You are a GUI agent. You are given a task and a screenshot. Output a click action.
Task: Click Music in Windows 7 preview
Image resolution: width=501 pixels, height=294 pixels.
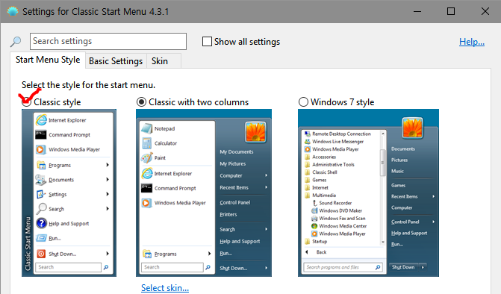tap(397, 171)
